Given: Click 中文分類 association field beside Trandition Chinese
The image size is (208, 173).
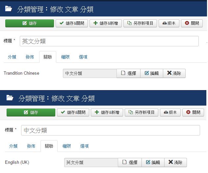Looking at the screenshot, I should tap(90, 73).
